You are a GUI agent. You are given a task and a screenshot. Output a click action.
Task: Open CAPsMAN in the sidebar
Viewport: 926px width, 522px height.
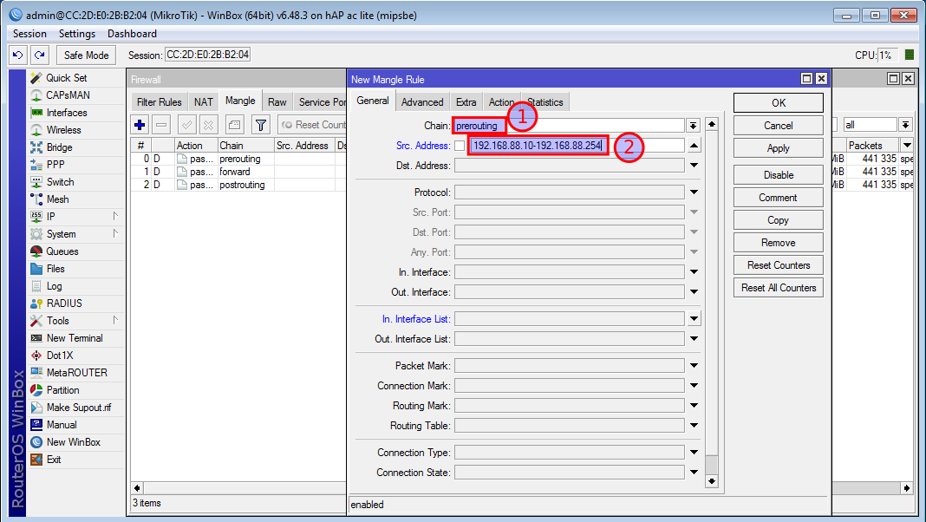click(68, 95)
